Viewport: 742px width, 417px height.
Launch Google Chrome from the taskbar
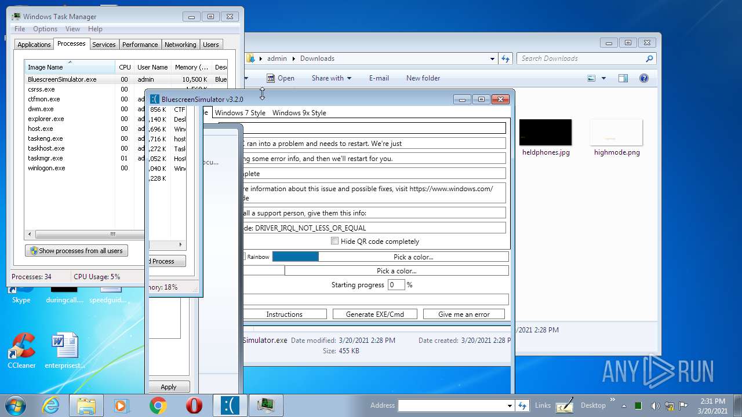[x=158, y=405]
